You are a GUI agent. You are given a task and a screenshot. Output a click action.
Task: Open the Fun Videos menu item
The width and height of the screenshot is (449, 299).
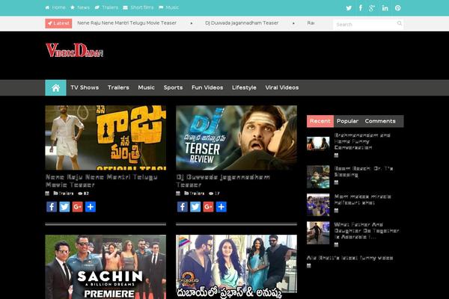(x=207, y=87)
